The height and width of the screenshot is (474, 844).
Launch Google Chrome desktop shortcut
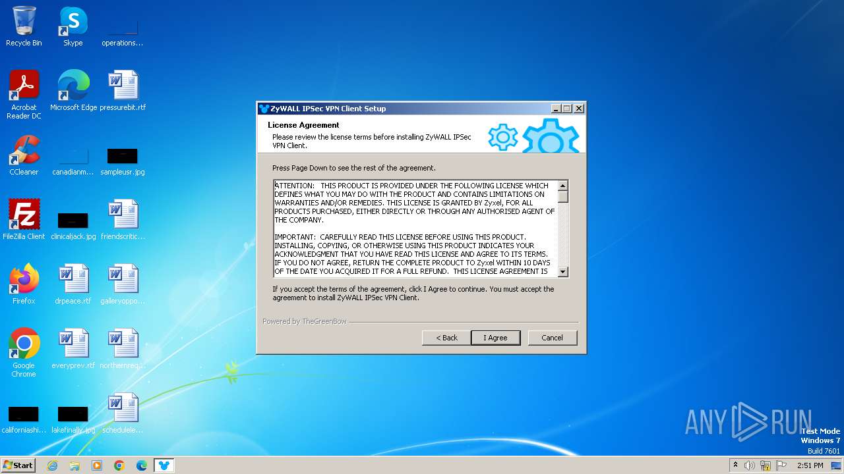(x=24, y=353)
